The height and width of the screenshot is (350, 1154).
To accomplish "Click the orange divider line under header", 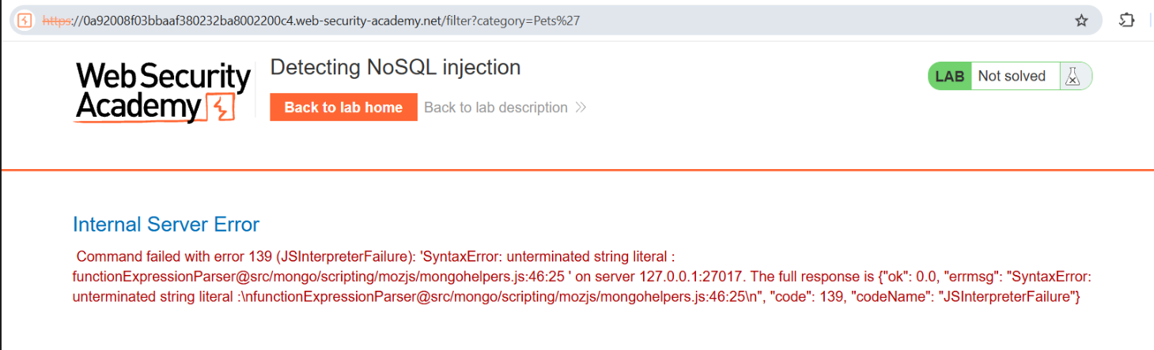I will pos(577,170).
